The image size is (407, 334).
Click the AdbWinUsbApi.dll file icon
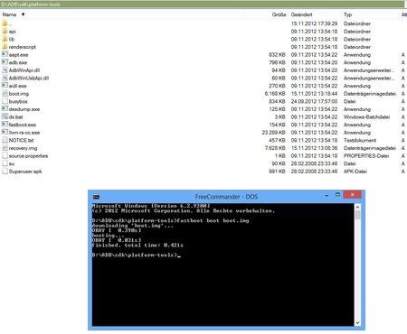[x=5, y=78]
